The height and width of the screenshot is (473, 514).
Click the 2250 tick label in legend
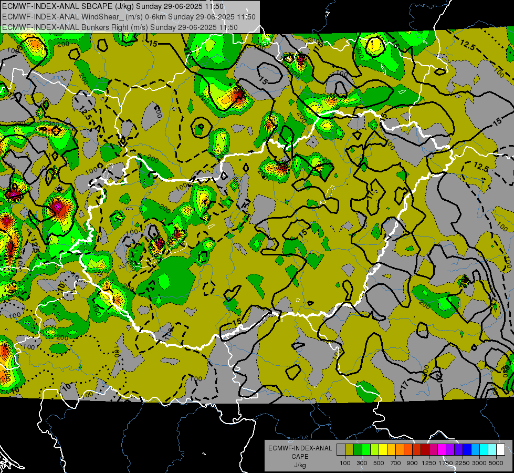[463, 463]
